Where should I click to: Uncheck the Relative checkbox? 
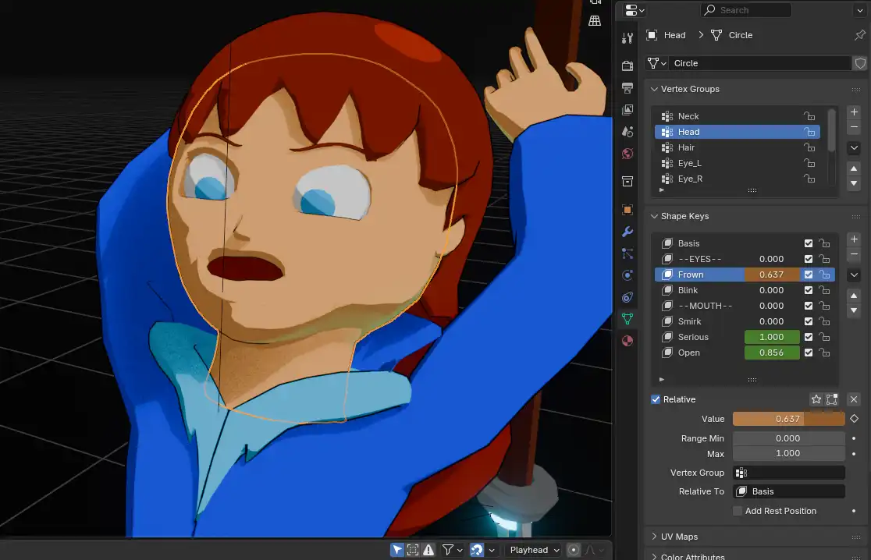click(x=656, y=399)
